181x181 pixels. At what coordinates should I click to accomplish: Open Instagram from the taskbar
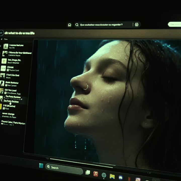[x=138, y=179]
